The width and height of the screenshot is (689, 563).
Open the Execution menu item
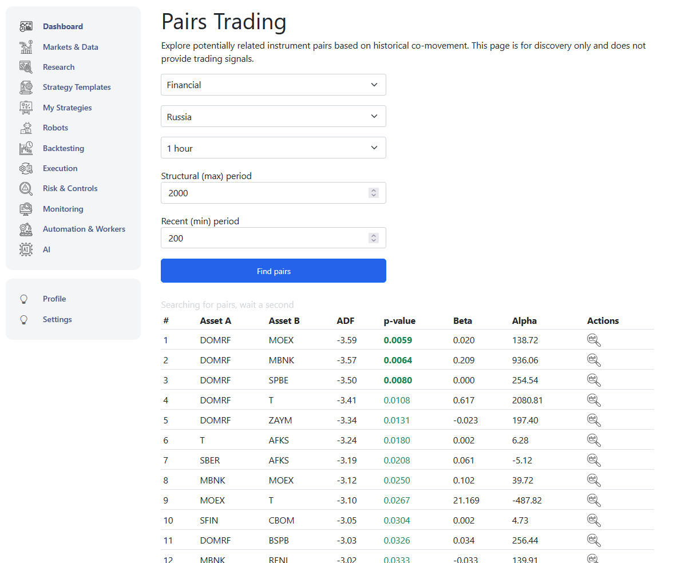tap(60, 168)
